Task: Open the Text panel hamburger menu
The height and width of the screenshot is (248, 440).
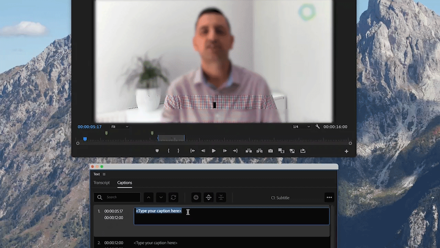Action: (x=104, y=174)
